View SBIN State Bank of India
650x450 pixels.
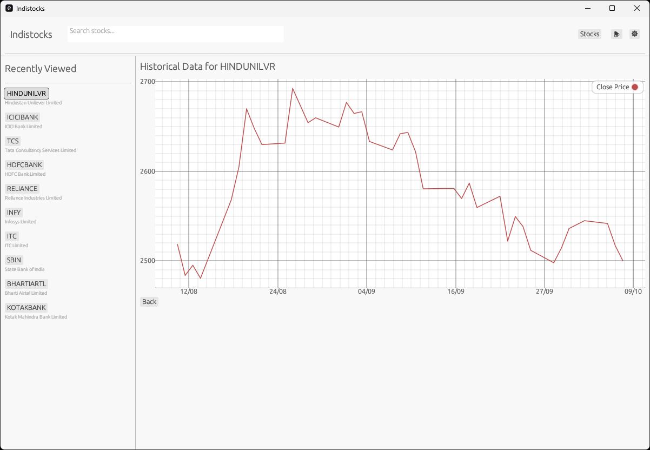point(14,260)
